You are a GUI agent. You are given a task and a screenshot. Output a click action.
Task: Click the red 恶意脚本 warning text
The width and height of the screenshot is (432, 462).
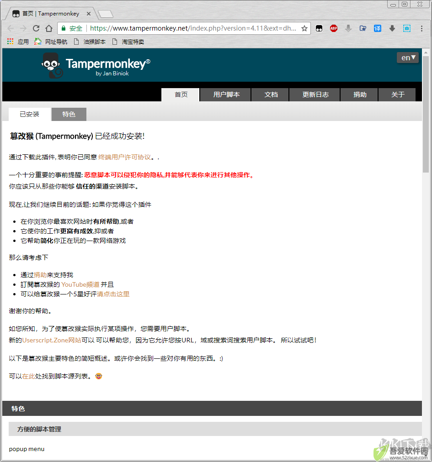pos(169,175)
